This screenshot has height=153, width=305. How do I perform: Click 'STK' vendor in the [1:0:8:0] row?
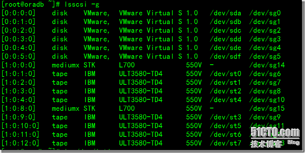90,108
